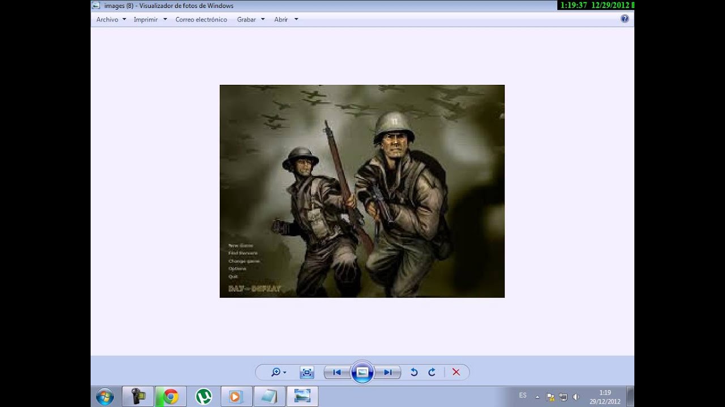Click the ES language indicator
This screenshot has height=407, width=725.
tap(523, 395)
